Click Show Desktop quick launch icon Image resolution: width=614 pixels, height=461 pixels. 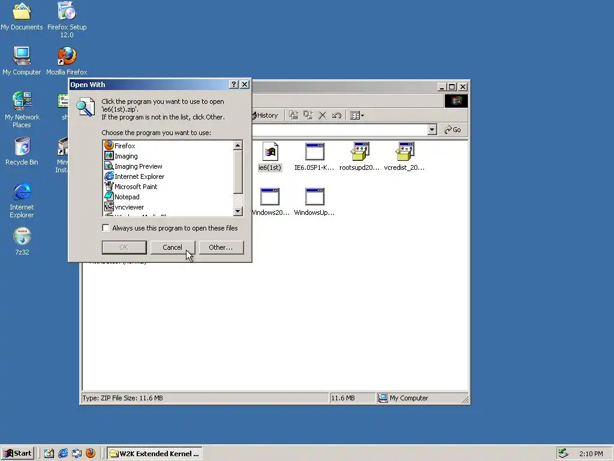pos(49,453)
